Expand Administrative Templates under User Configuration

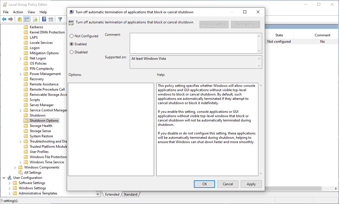click(9, 193)
